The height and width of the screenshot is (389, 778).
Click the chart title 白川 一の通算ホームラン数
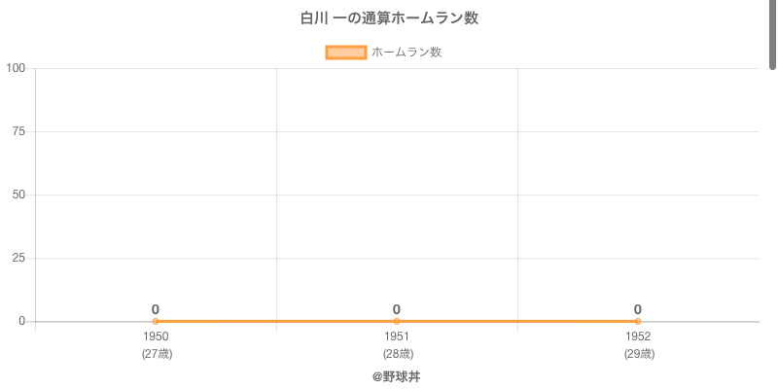(389, 18)
